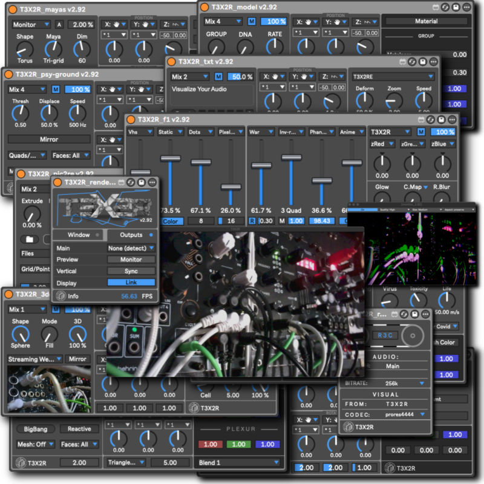The height and width of the screenshot is (484, 484).
Task: Toggle orange power button on T3X2R_mayas device
Action: (13, 9)
